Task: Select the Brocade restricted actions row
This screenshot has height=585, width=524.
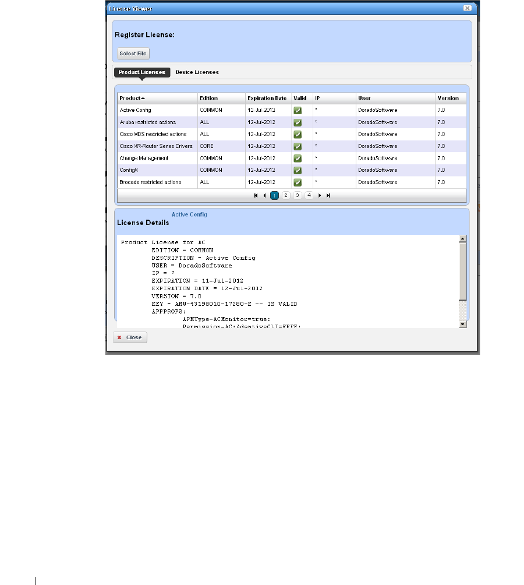Action: pyautogui.click(x=292, y=182)
